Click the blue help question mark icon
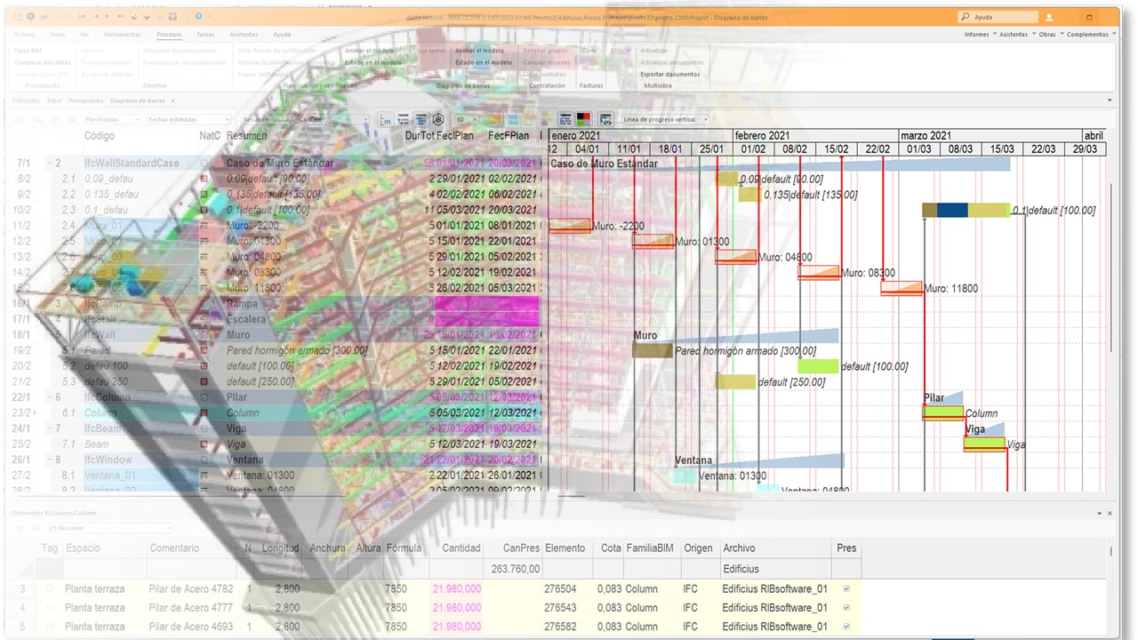Image resolution: width=1138 pixels, height=640 pixels. (x=197, y=16)
